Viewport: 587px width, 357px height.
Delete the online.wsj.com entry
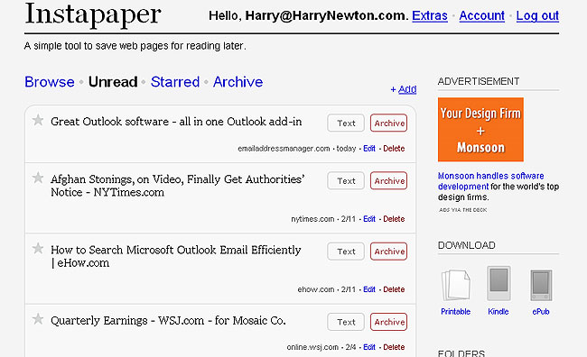click(x=394, y=347)
